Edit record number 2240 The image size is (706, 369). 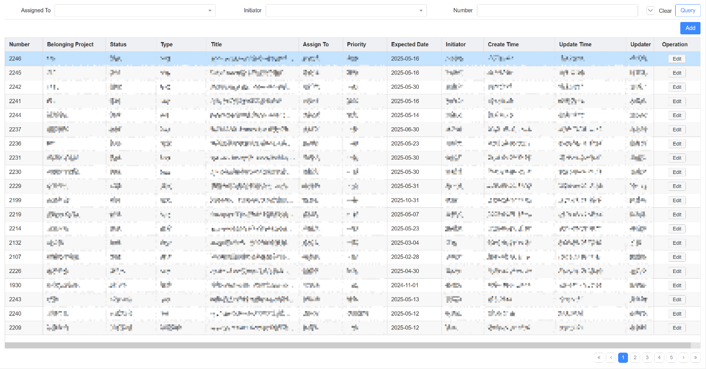point(677,314)
